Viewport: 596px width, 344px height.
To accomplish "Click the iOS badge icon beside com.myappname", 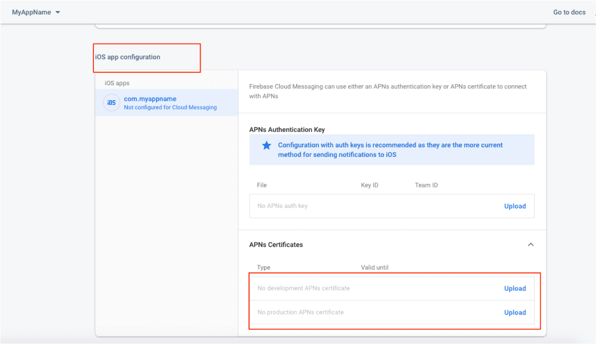I will pos(111,103).
